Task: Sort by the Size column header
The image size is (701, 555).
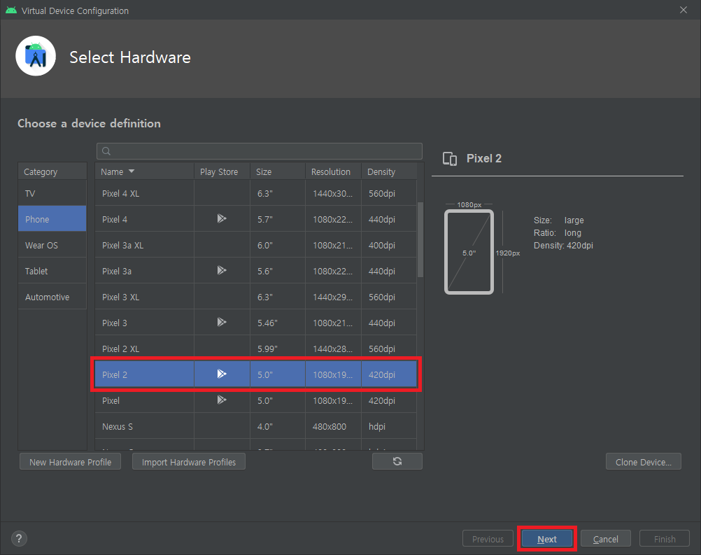Action: click(278, 171)
